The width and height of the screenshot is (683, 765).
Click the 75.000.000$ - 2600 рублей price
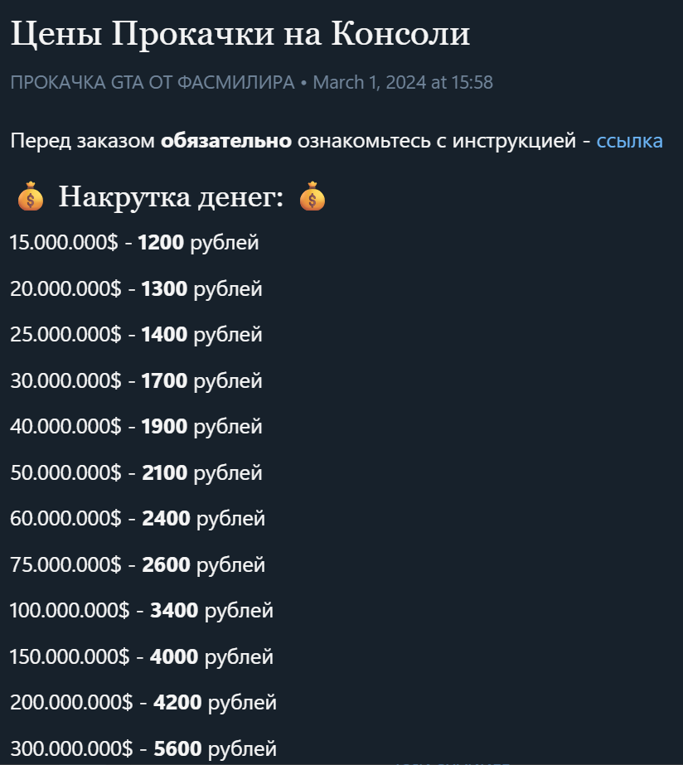(x=138, y=565)
